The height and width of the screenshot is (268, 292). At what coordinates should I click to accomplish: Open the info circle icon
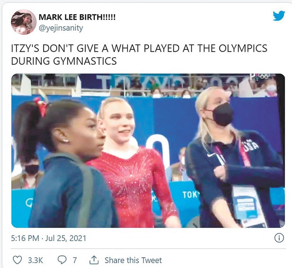click(279, 238)
